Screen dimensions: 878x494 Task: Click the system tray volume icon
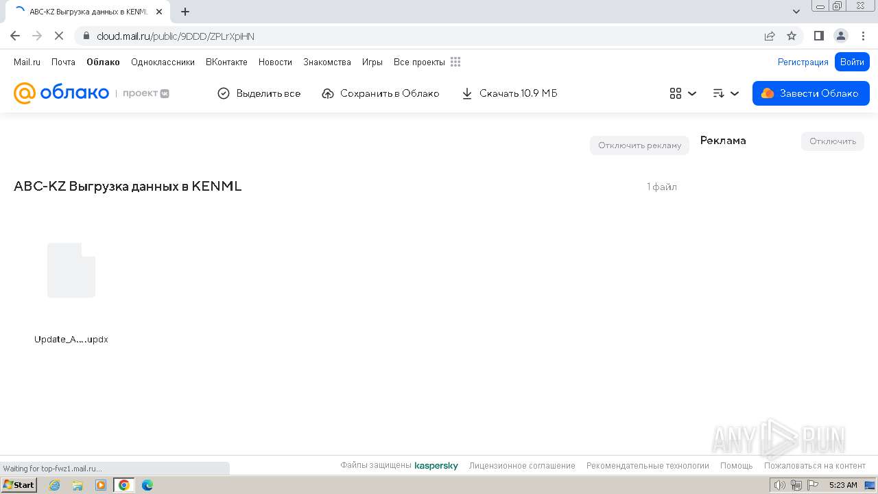tap(779, 485)
